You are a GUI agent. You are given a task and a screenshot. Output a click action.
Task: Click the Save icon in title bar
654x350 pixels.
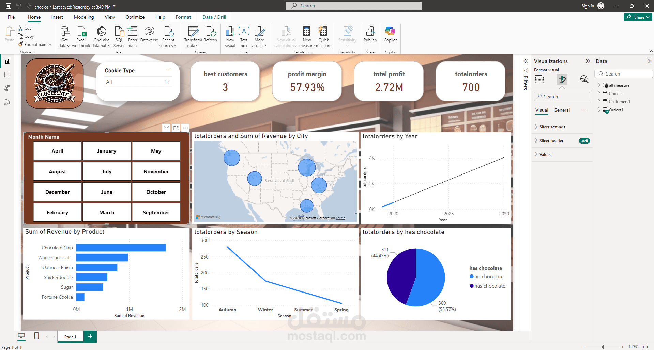click(8, 6)
